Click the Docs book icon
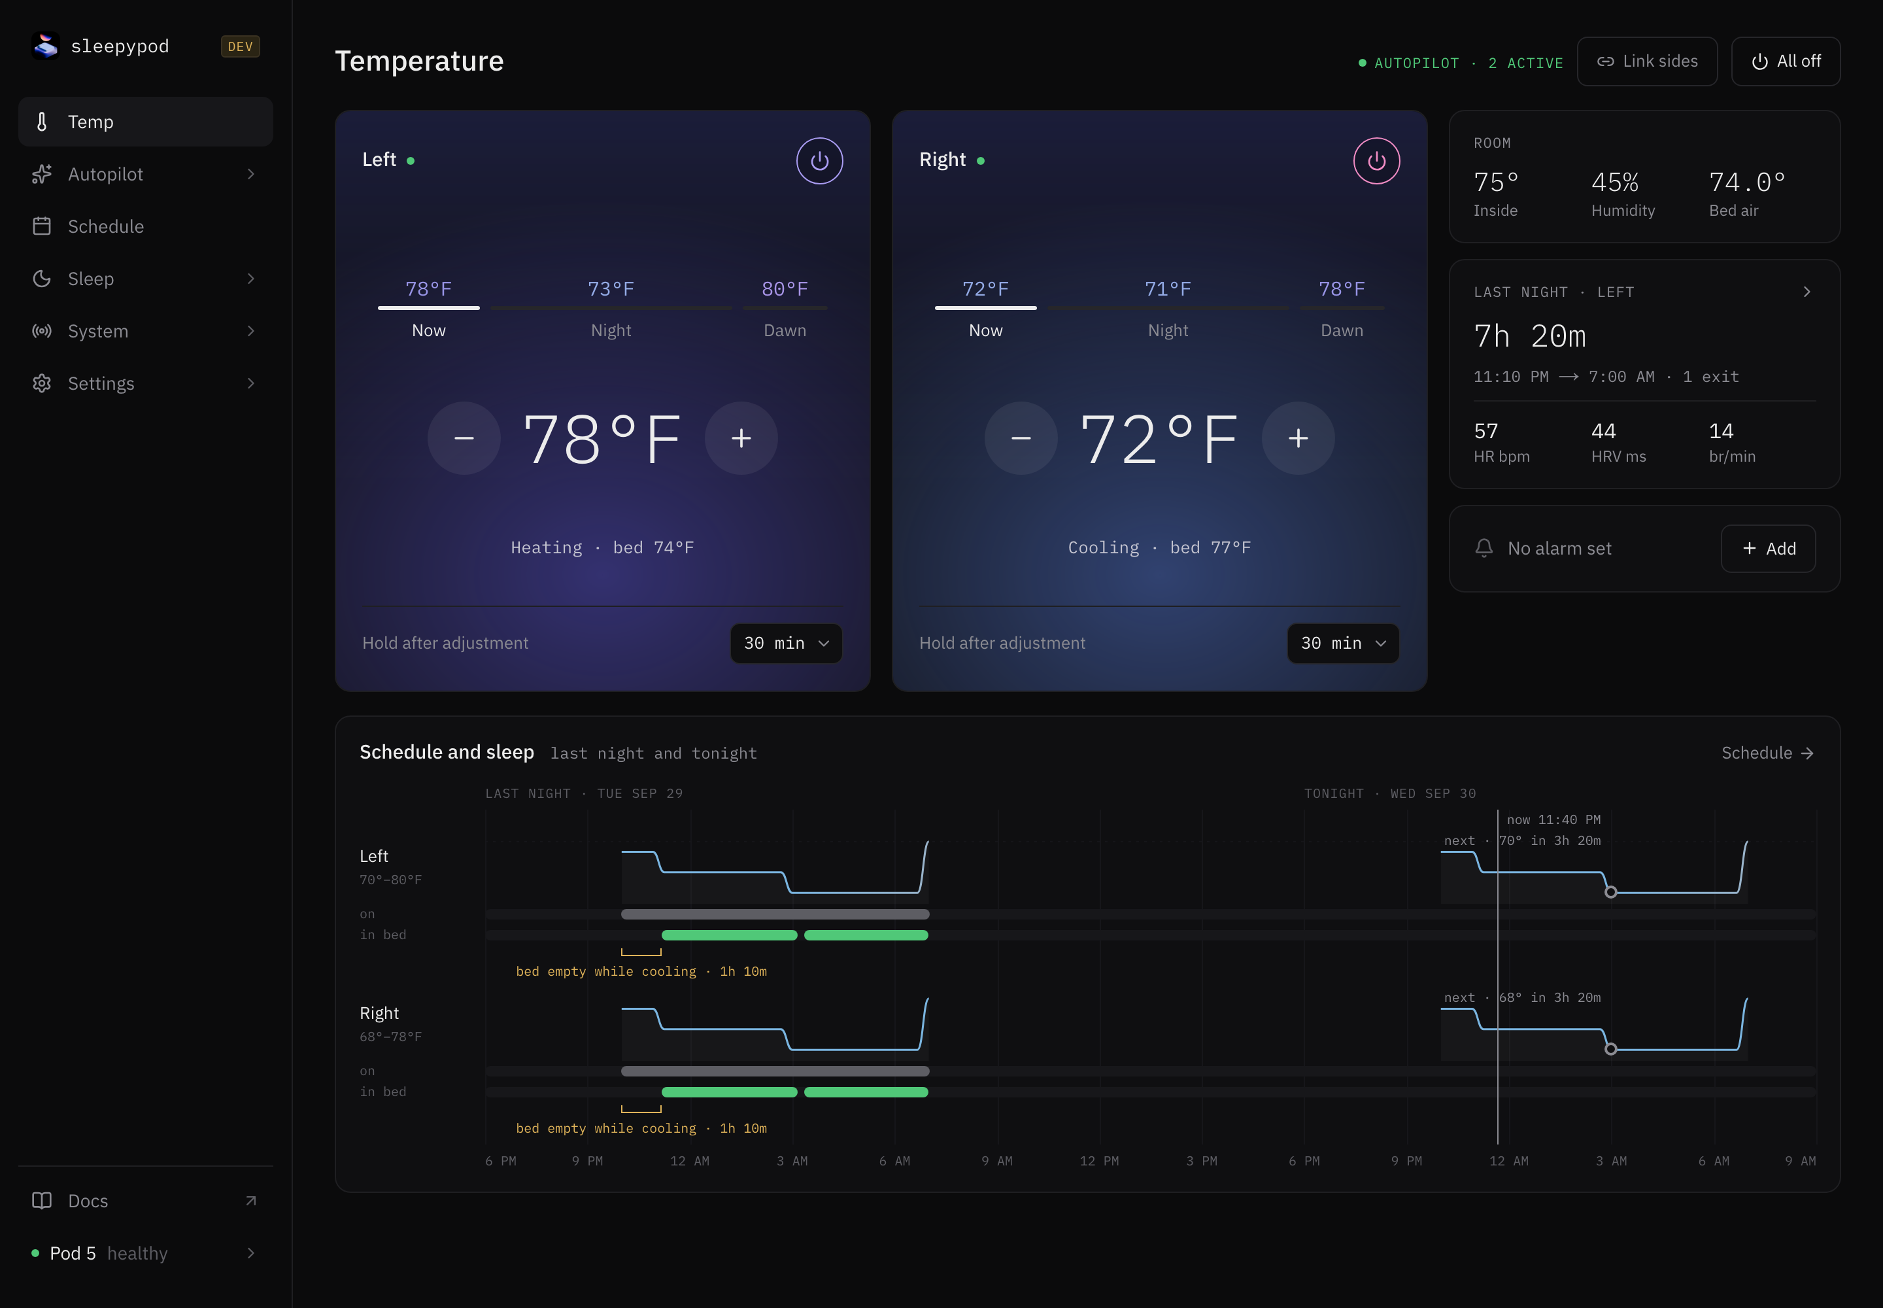 (x=42, y=1201)
